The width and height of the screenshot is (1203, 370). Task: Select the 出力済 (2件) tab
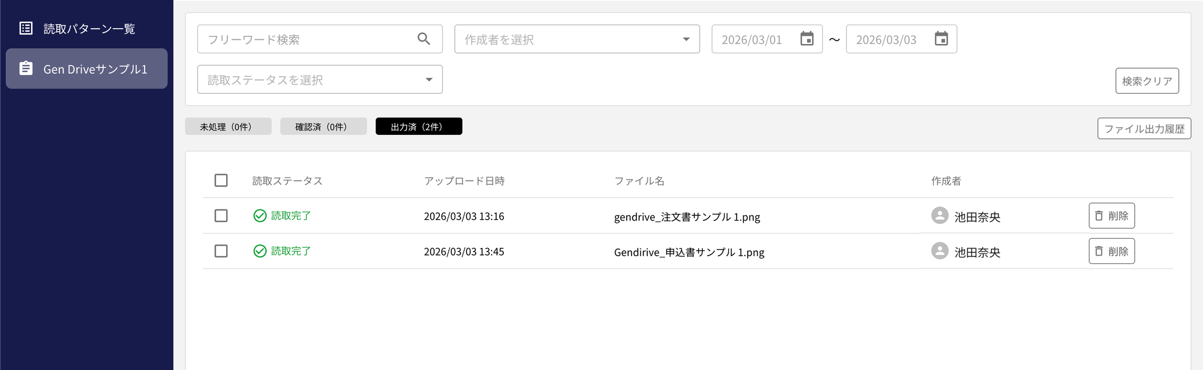pyautogui.click(x=418, y=127)
